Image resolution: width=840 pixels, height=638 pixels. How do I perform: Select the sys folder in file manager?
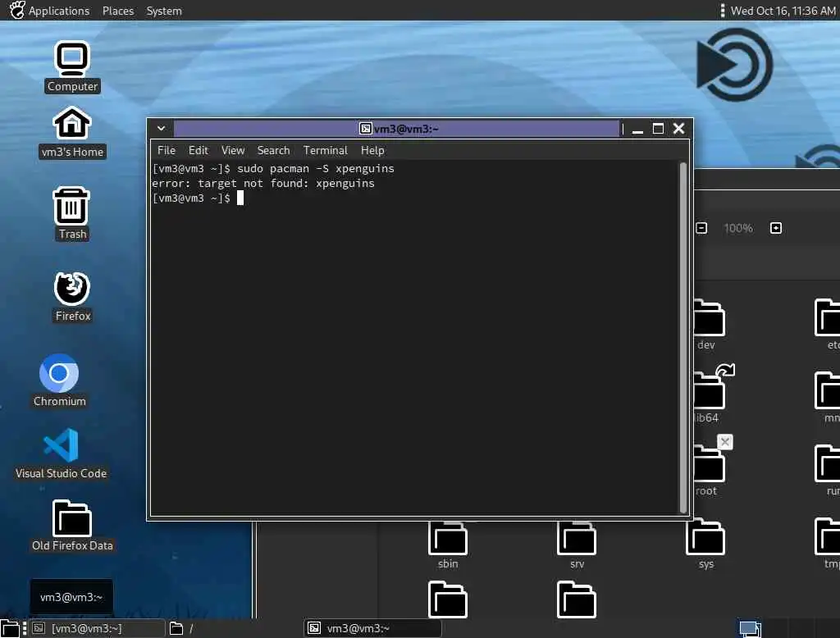point(705,545)
